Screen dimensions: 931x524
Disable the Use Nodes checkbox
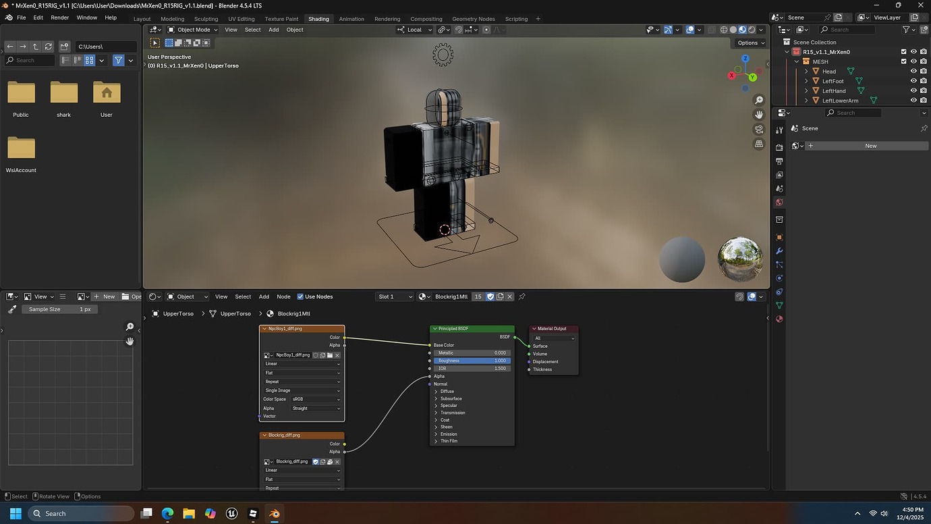[x=300, y=296]
